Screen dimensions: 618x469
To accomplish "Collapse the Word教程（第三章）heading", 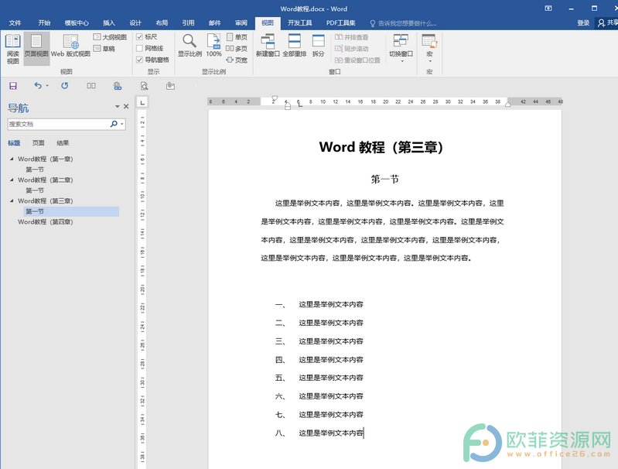I will 12,200.
